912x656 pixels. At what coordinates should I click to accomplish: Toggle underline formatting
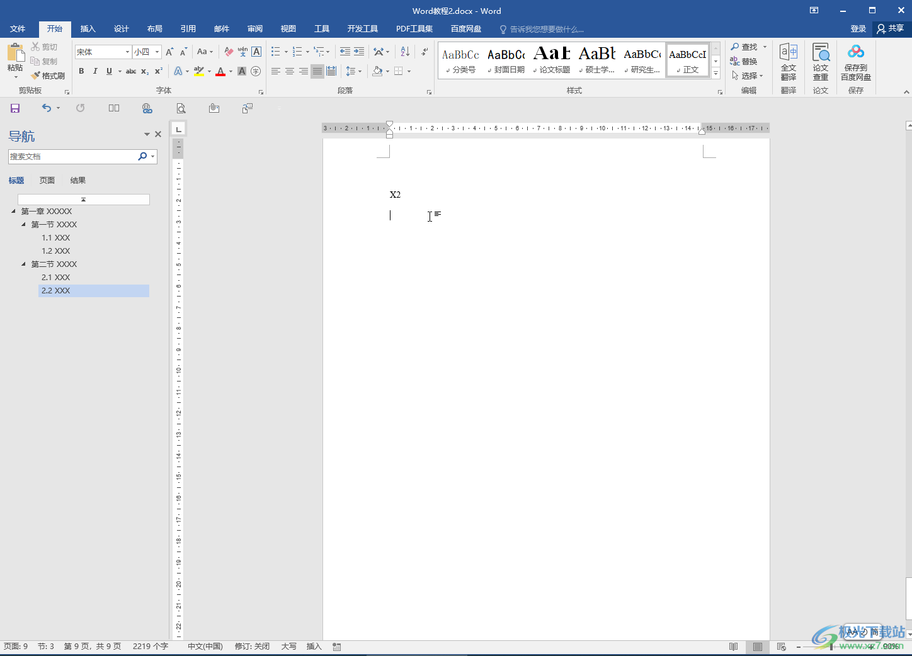tap(109, 71)
